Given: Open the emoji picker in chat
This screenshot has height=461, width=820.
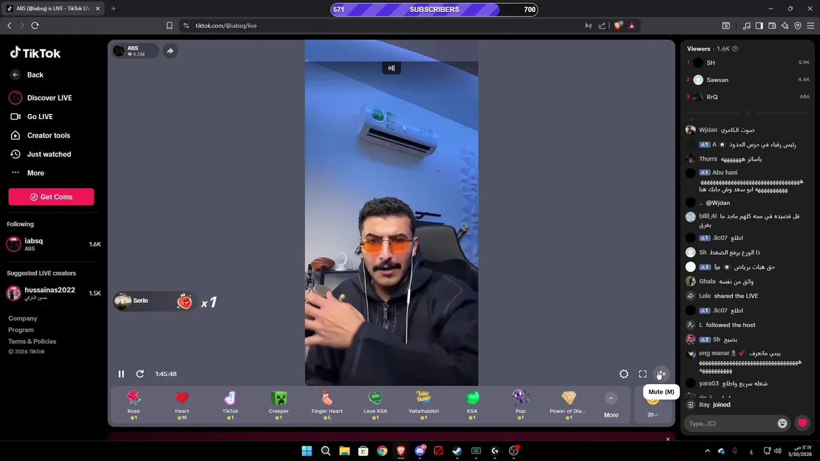Looking at the screenshot, I should 782,423.
